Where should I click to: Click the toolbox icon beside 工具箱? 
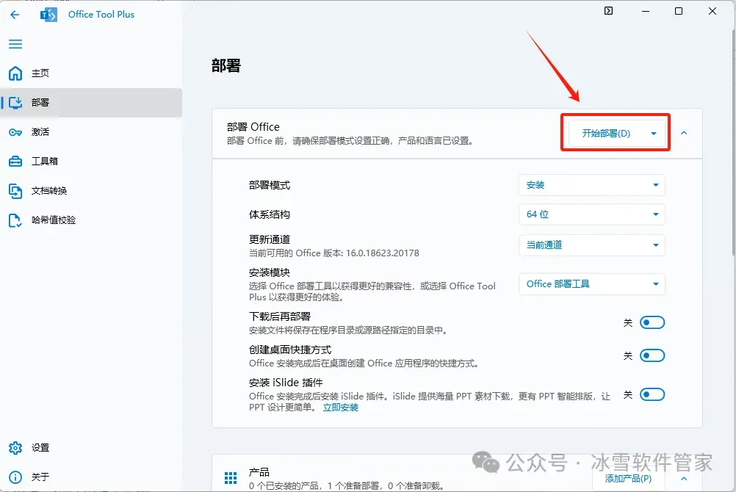[15, 161]
